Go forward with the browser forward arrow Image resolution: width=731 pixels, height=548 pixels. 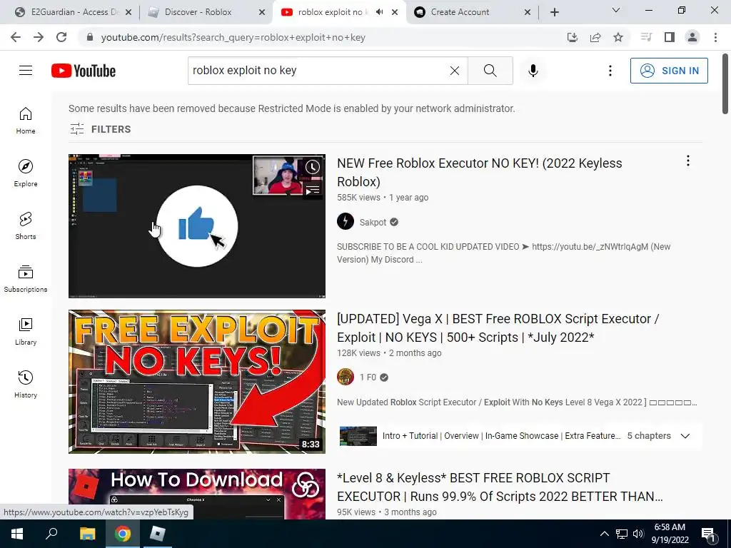pyautogui.click(x=39, y=37)
